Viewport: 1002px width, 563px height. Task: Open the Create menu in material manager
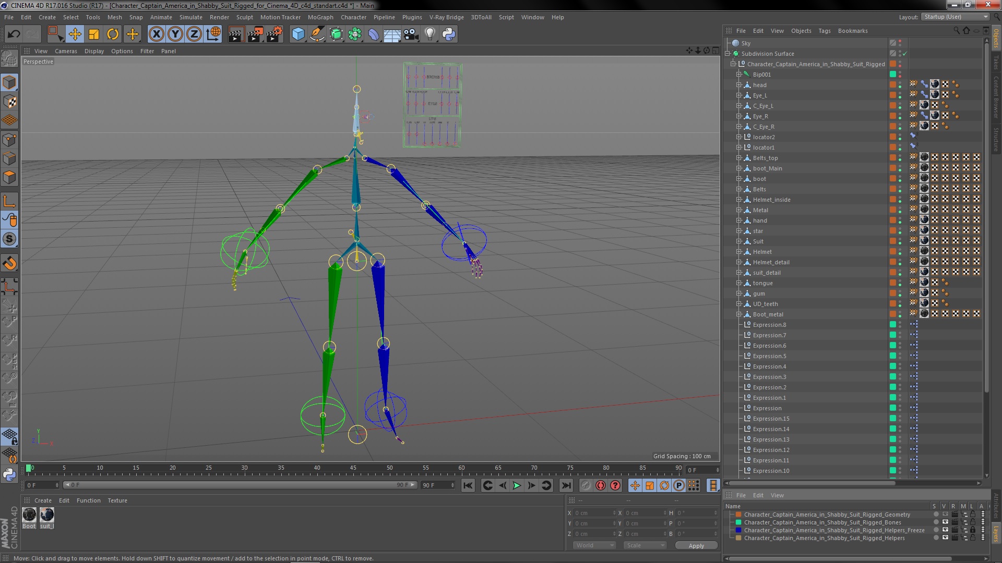pyautogui.click(x=43, y=500)
